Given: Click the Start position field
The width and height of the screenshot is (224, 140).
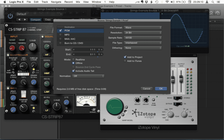Looking at the screenshot, I should tap(88, 49).
